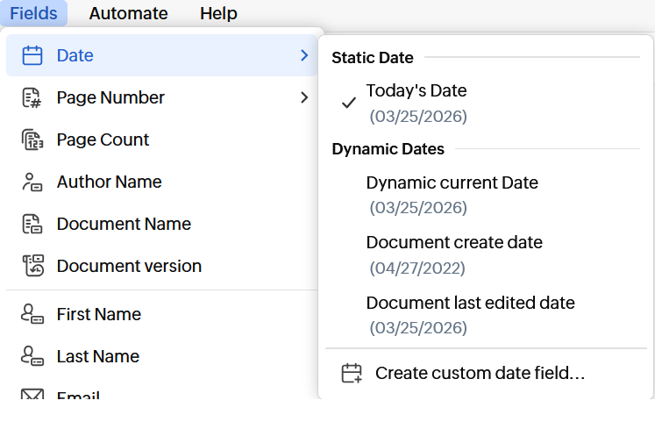Click the calendar icon beside Date
This screenshot has width=669, height=422.
pyautogui.click(x=32, y=55)
